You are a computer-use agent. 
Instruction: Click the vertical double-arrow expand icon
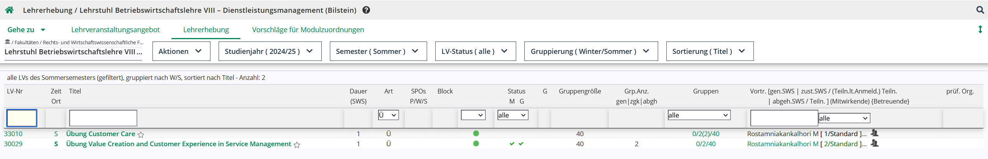click(980, 29)
